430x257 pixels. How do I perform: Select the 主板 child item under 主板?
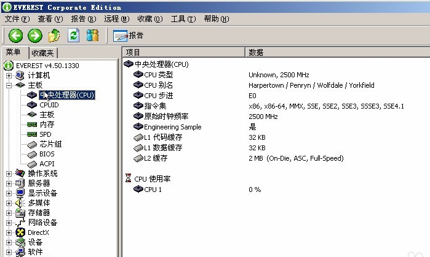pyautogui.click(x=47, y=115)
